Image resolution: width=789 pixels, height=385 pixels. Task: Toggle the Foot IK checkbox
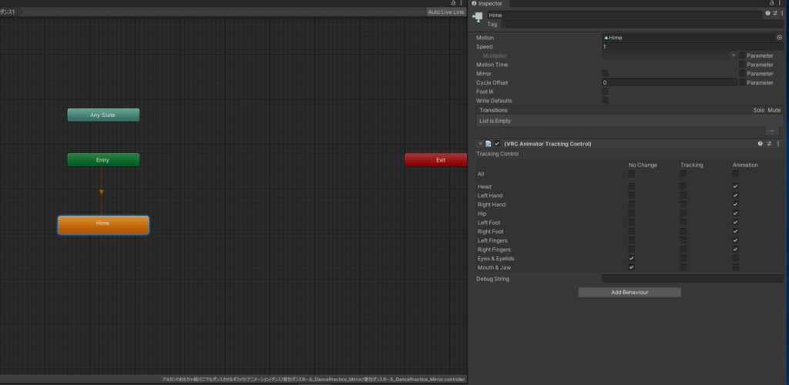(x=605, y=92)
